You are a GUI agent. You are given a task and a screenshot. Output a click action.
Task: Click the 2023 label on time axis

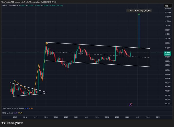pyautogui.click(x=97, y=117)
